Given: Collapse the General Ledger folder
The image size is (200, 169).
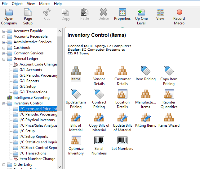Looking at the screenshot, I should click(4, 59).
